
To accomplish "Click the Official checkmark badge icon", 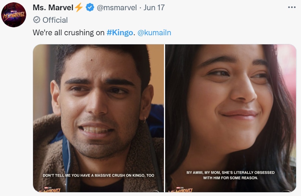I will tap(36, 20).
